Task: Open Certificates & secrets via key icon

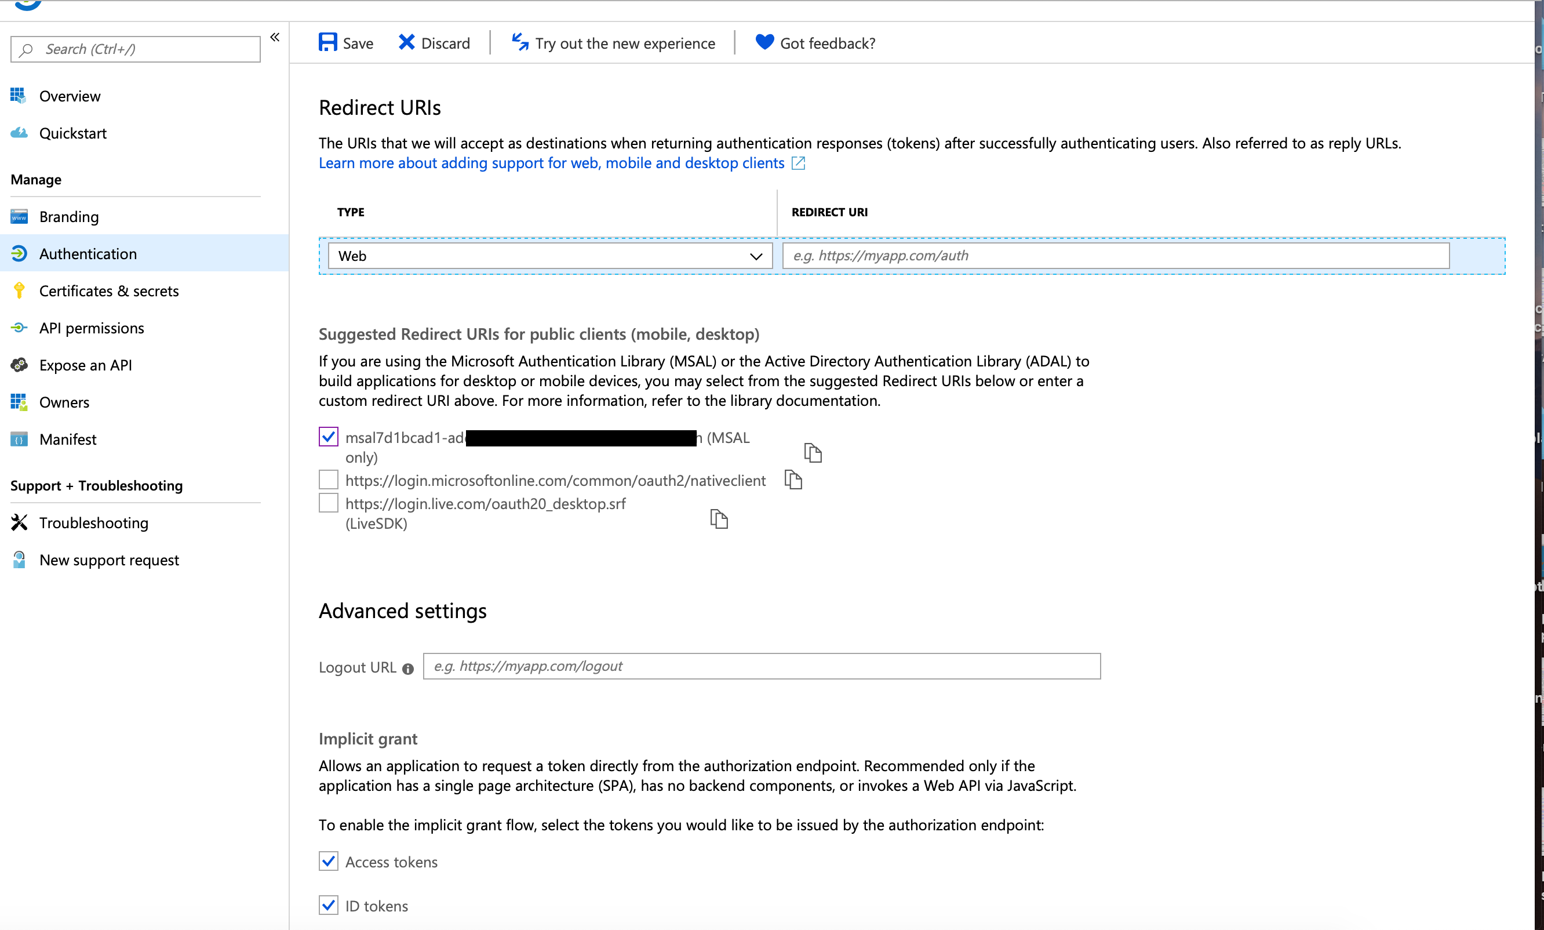Action: (20, 290)
